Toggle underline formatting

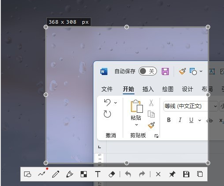click(x=191, y=120)
